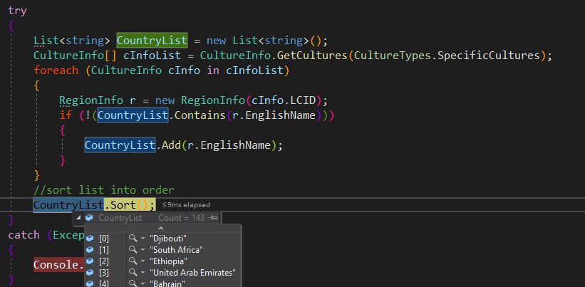Click the Add method call
585x287 pixels.
click(171, 145)
